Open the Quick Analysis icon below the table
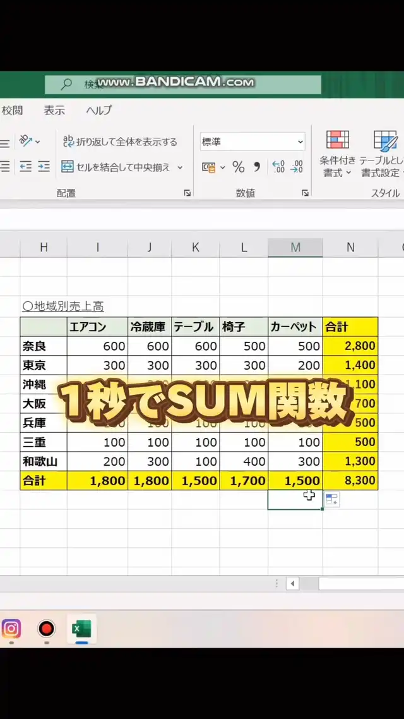 tap(331, 500)
